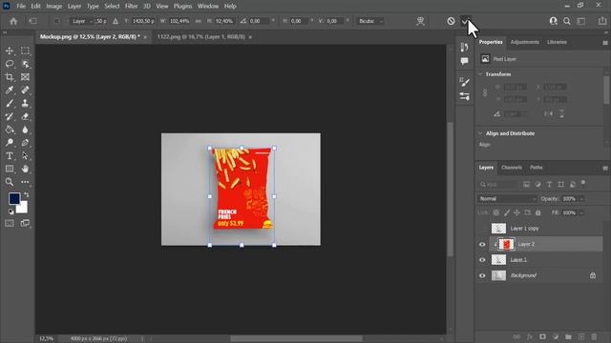Image resolution: width=611 pixels, height=343 pixels.
Task: Click the rotation angle field
Action: click(259, 21)
